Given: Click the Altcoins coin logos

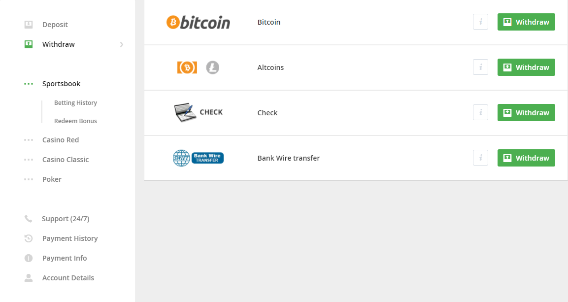Looking at the screenshot, I should click(198, 67).
